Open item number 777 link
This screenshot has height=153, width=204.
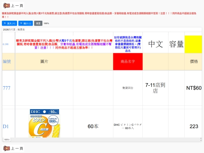pos(6,88)
